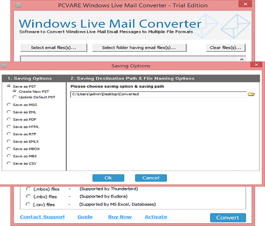Select the Save as MSG option
265x226 pixels.
coord(9,105)
